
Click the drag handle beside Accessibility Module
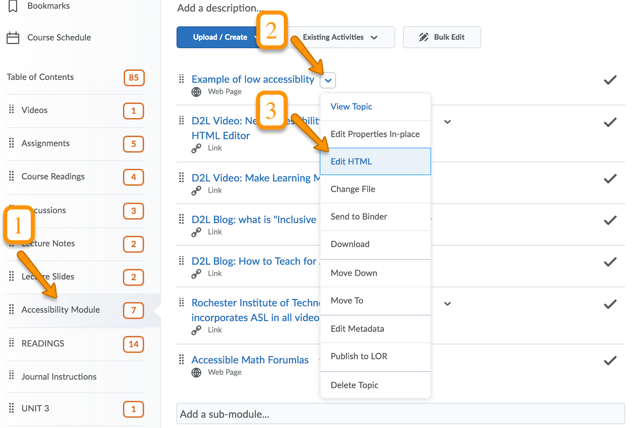coord(11,309)
